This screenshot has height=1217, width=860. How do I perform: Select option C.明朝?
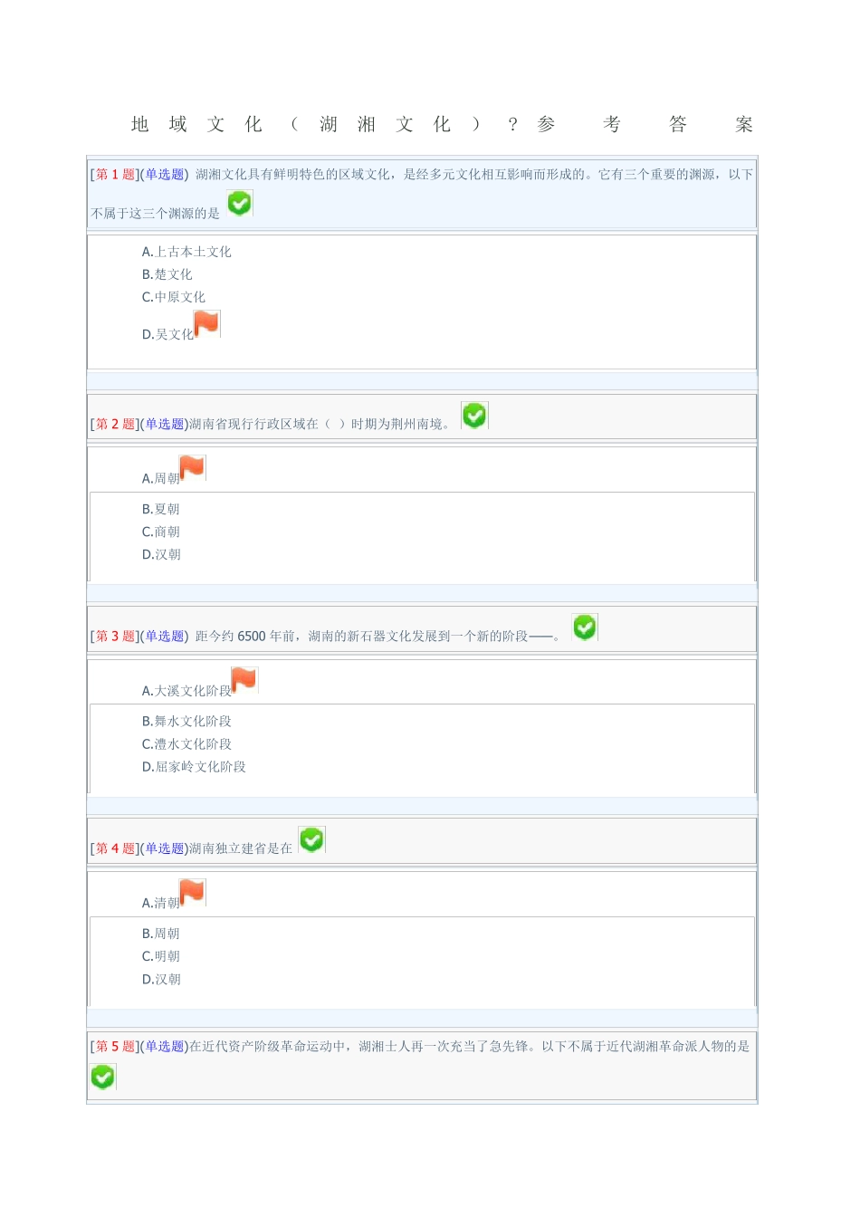point(160,956)
